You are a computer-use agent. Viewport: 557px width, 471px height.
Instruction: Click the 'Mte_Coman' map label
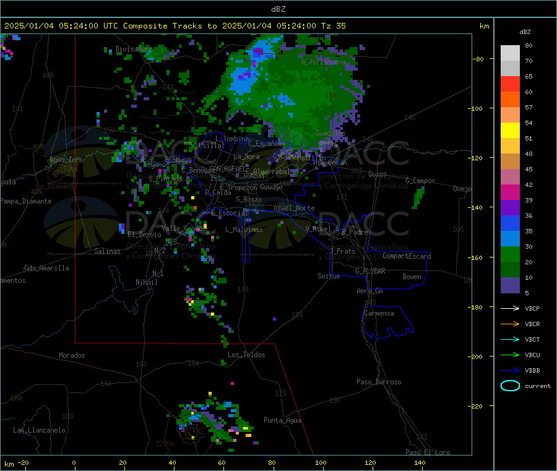click(x=330, y=163)
